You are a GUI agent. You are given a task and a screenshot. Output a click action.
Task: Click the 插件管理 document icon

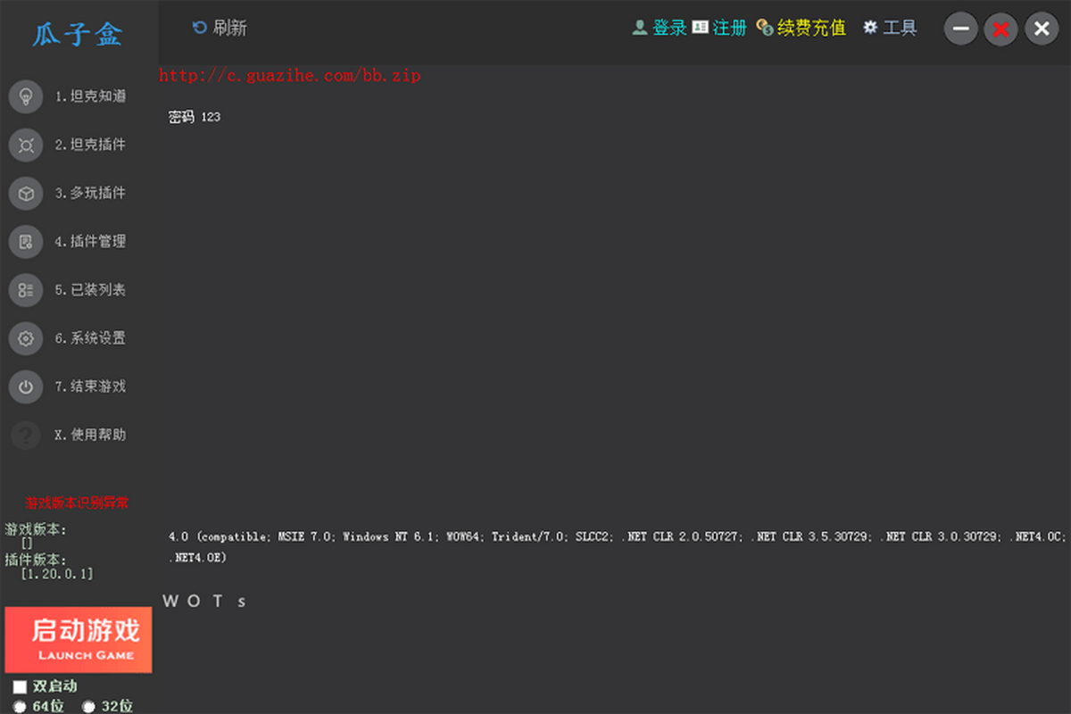[26, 241]
